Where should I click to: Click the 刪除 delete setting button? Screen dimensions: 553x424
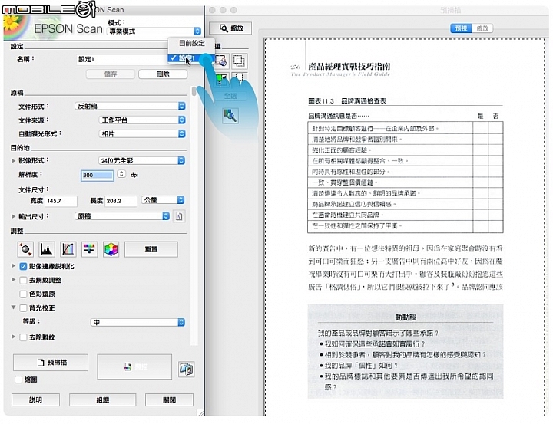click(163, 74)
